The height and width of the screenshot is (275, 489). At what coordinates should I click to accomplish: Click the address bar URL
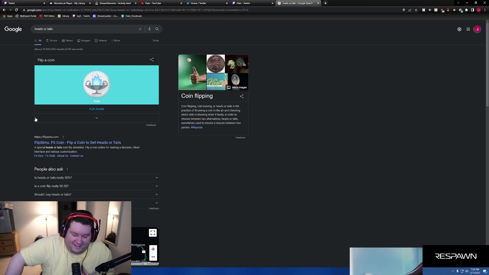pos(138,10)
